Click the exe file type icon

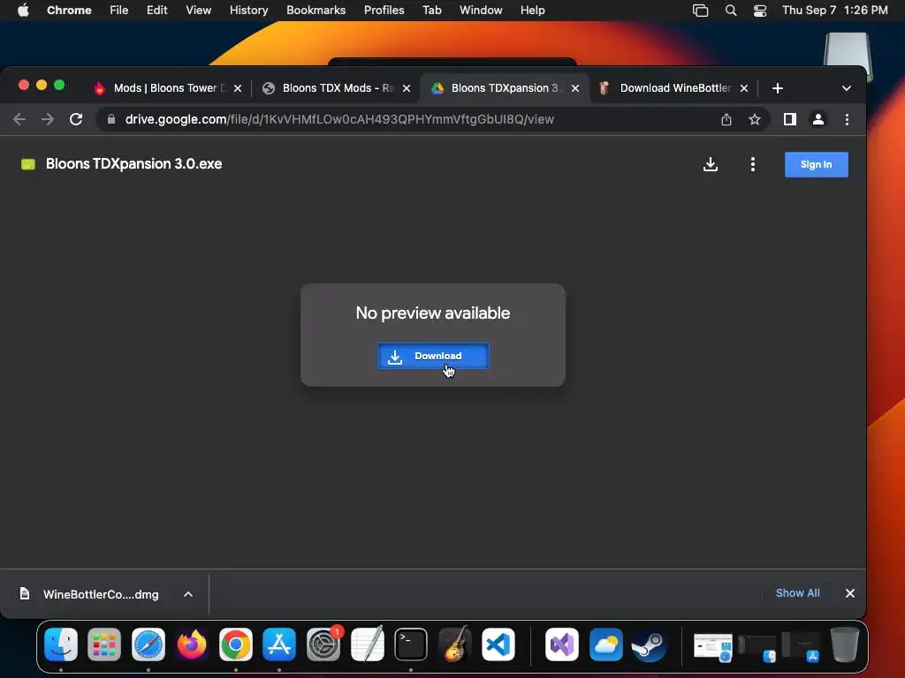point(28,164)
